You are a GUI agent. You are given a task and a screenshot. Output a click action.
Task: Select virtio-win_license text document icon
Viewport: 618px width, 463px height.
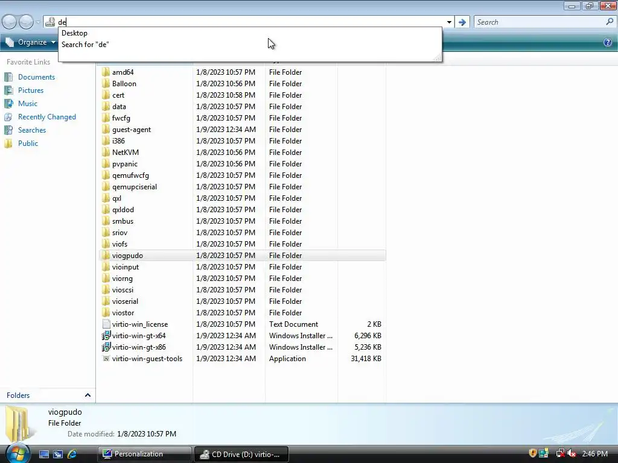(x=106, y=324)
